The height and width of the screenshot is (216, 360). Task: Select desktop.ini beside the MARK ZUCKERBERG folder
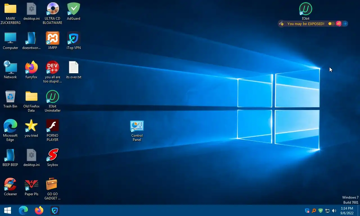click(31, 9)
